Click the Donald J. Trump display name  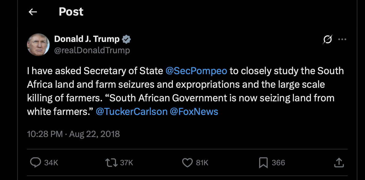[87, 39]
